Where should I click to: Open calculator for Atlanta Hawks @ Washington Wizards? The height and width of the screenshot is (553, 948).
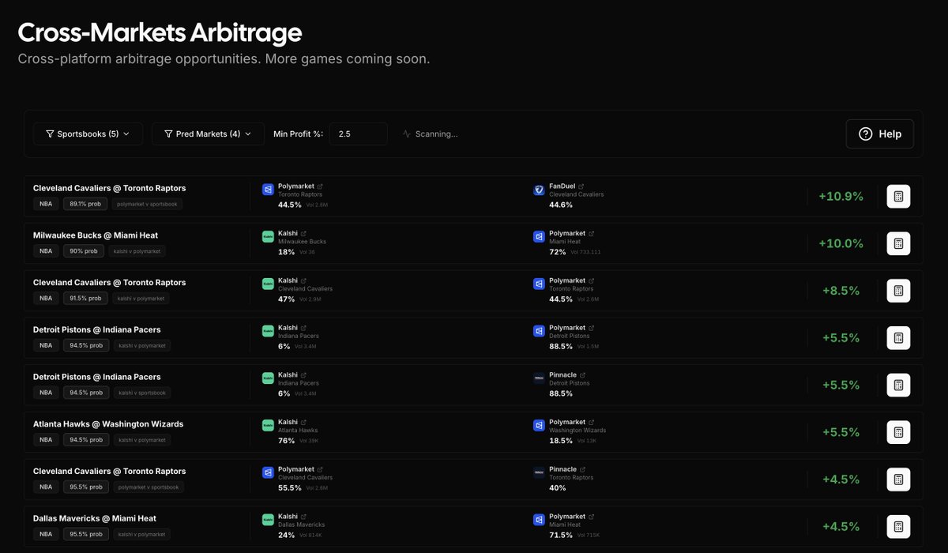click(898, 432)
